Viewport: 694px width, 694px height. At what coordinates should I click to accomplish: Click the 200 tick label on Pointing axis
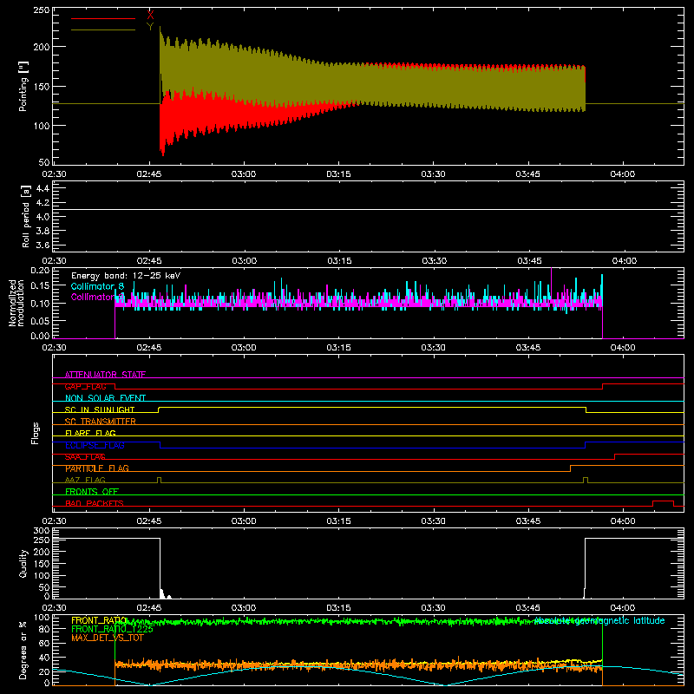[42, 47]
